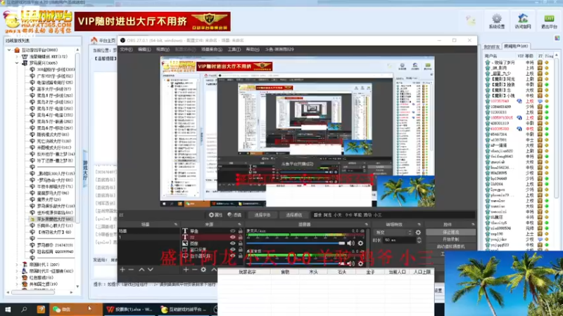Open OBS 文件 menu
This screenshot has height=316, width=563.
[126, 49]
